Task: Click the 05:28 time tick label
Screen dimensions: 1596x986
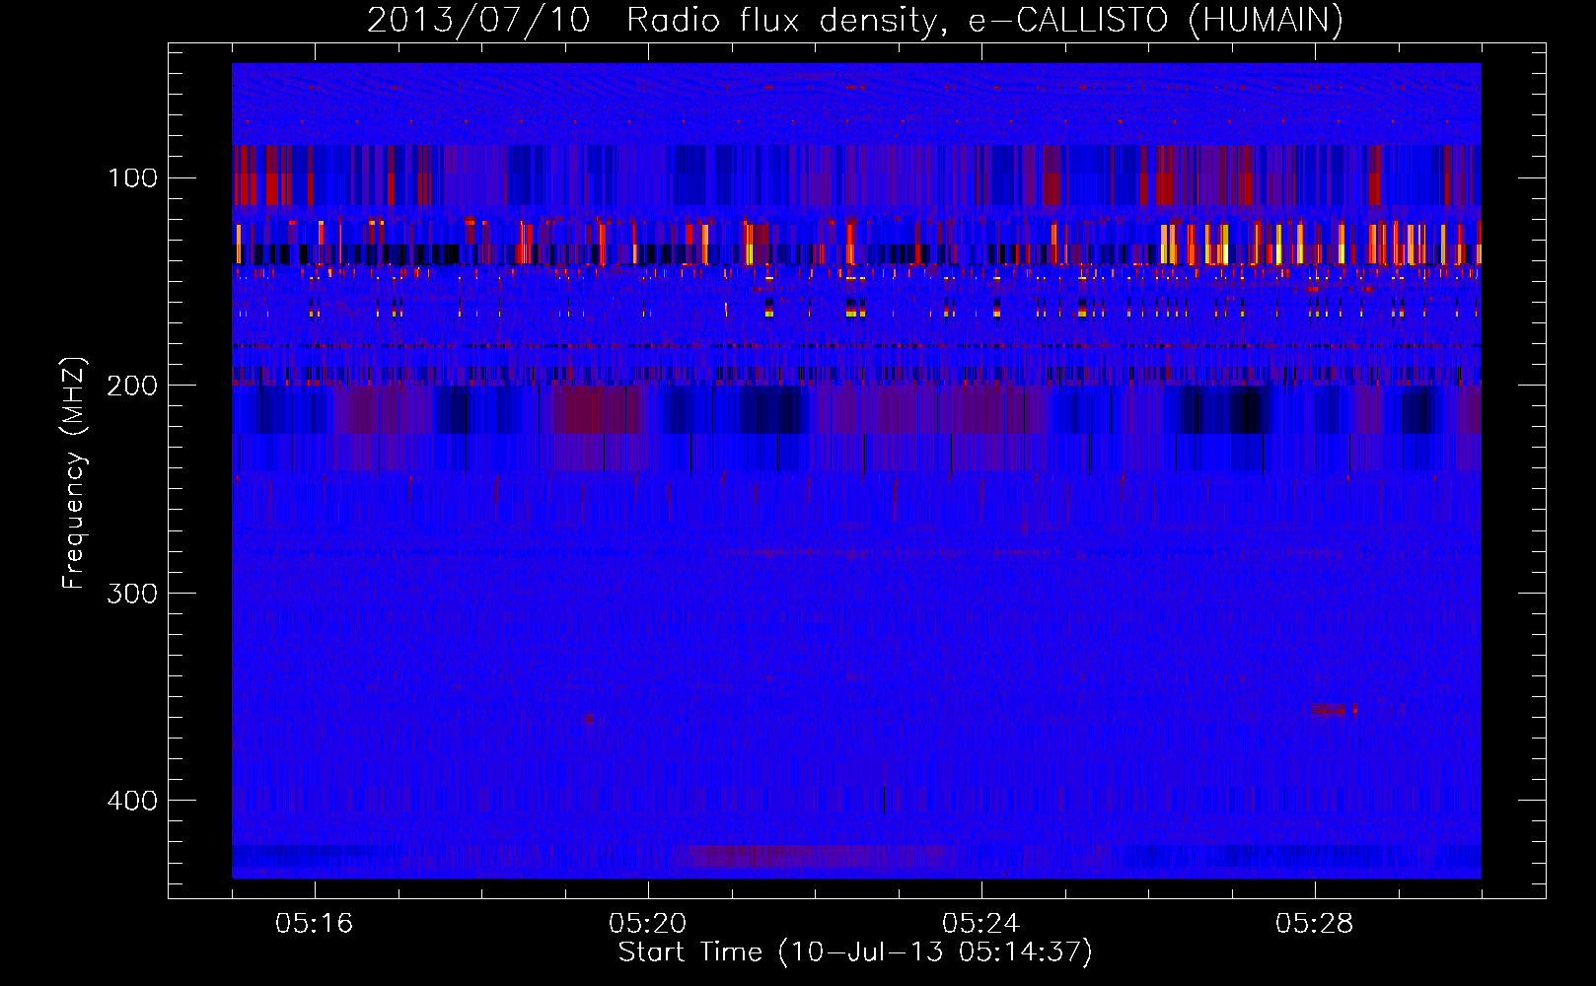Action: (x=1314, y=924)
